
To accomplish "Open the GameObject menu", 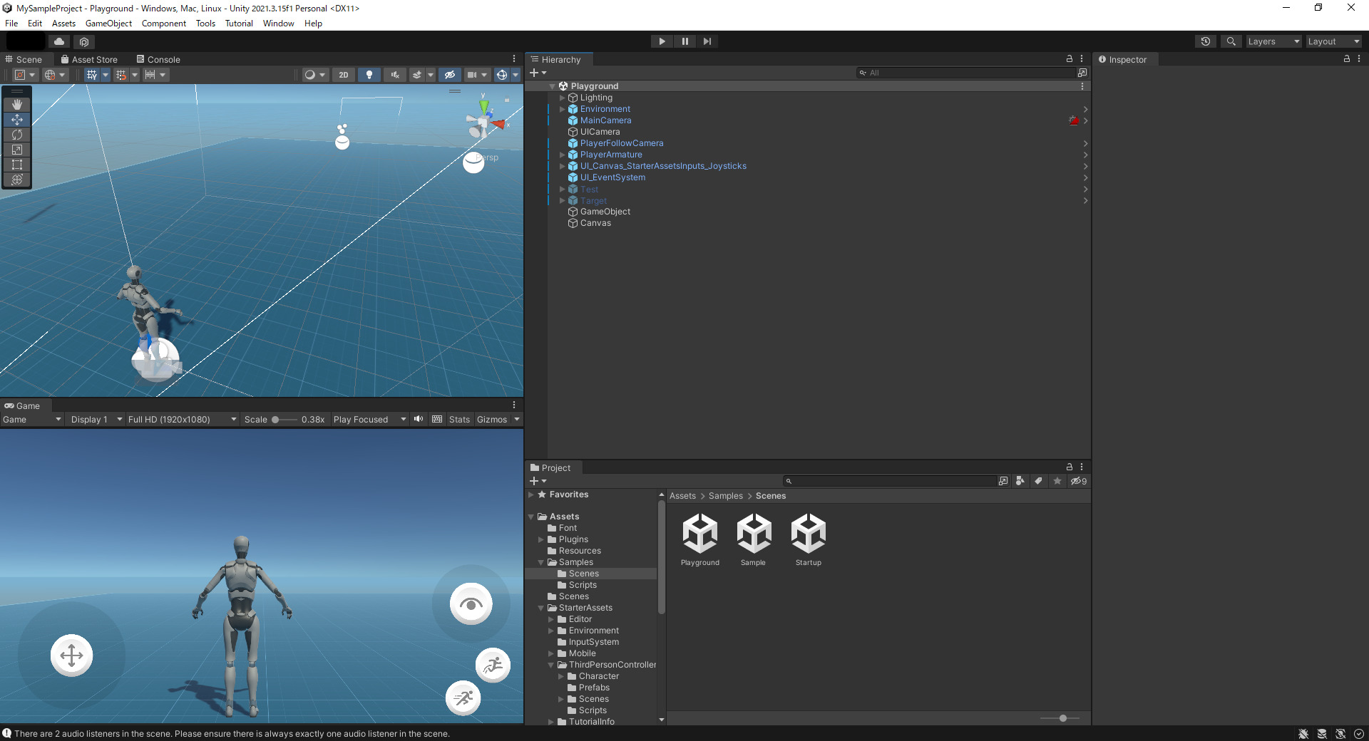I will pyautogui.click(x=108, y=24).
